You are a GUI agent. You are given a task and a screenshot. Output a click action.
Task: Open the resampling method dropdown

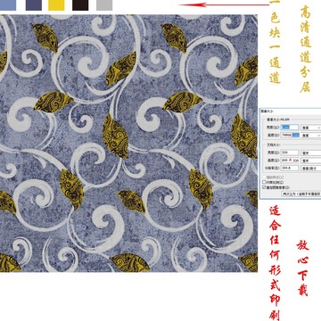coord(301,193)
